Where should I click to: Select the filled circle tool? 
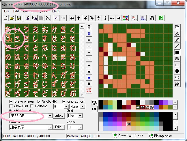pos(177,71)
